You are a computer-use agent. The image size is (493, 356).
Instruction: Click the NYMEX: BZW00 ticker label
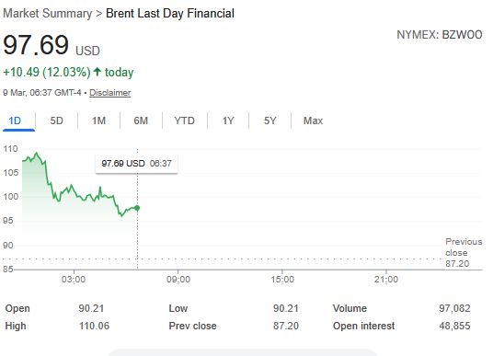[x=440, y=35]
